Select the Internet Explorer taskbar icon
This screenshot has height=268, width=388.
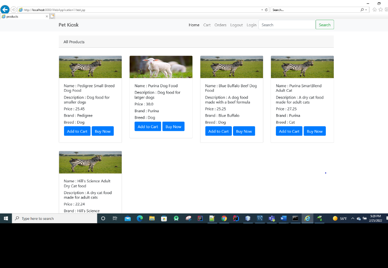[x=307, y=218]
